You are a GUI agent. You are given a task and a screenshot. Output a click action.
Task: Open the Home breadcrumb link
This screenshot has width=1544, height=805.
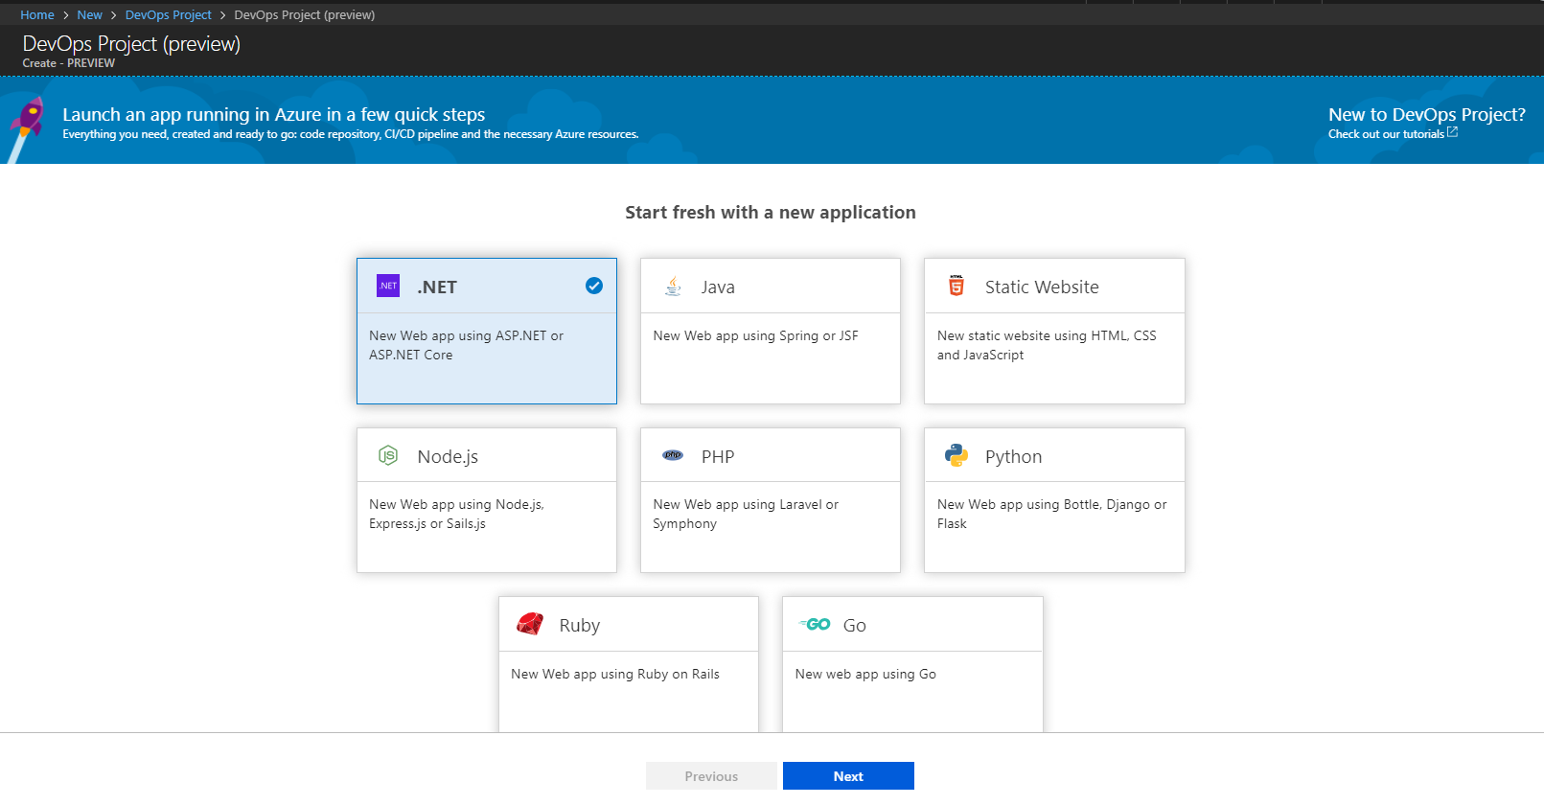point(37,14)
